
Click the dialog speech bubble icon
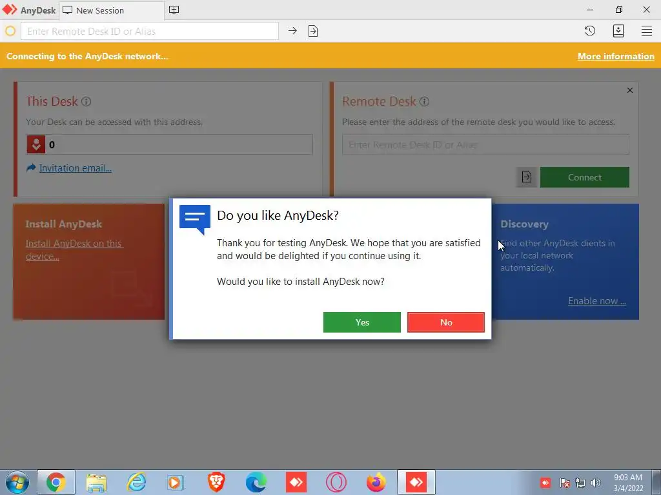[x=195, y=219]
